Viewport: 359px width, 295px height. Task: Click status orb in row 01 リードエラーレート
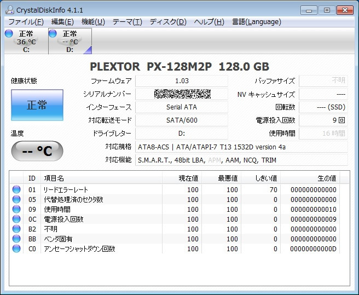[x=16, y=189]
